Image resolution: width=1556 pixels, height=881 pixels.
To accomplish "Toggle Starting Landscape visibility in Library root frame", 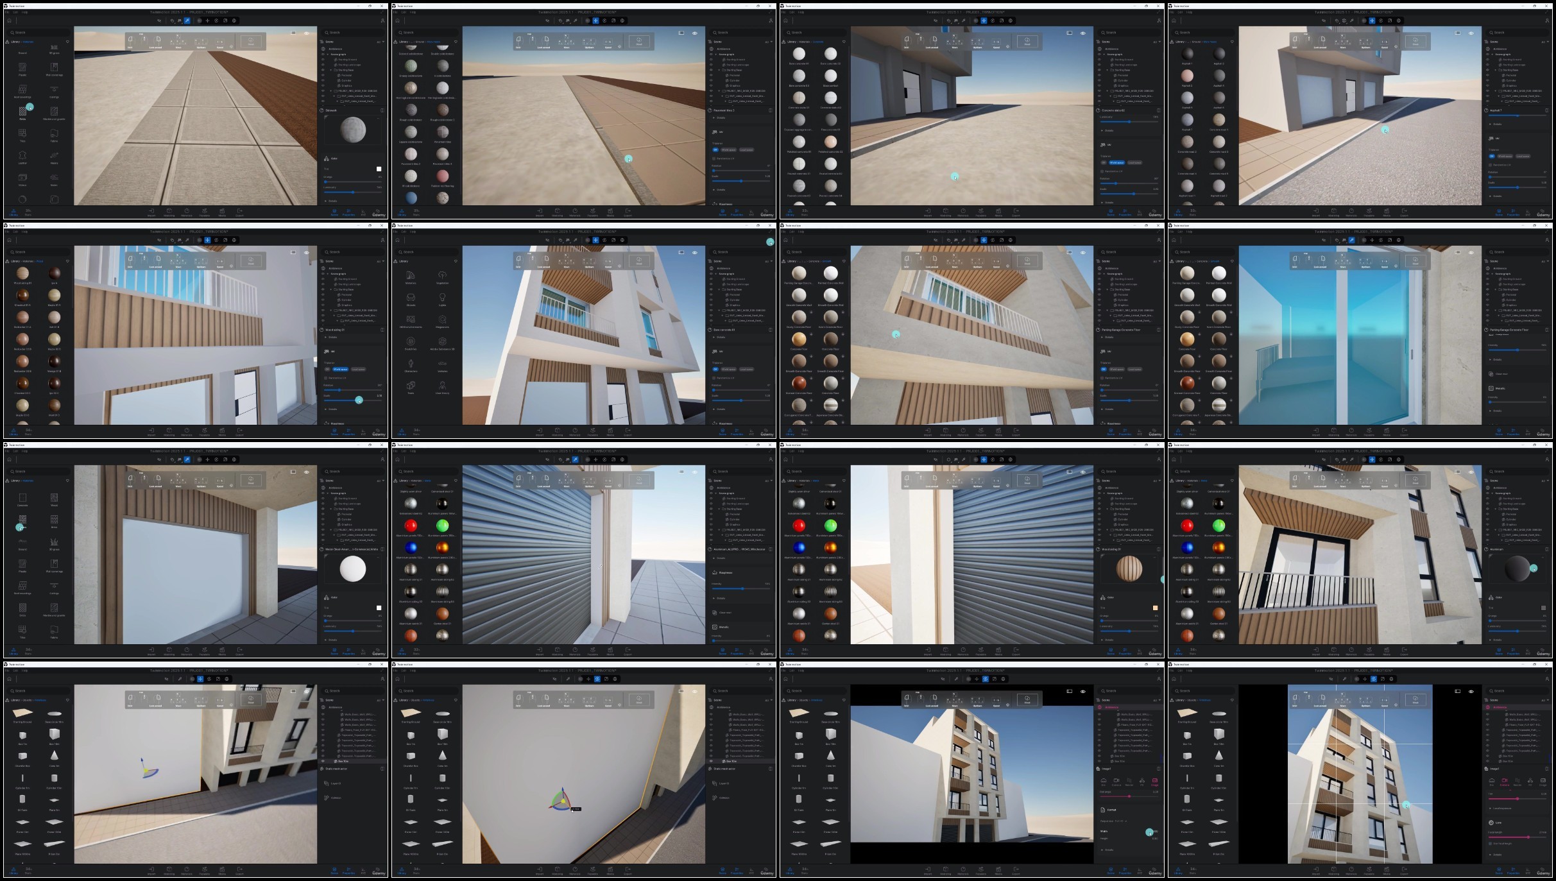I will [711, 284].
